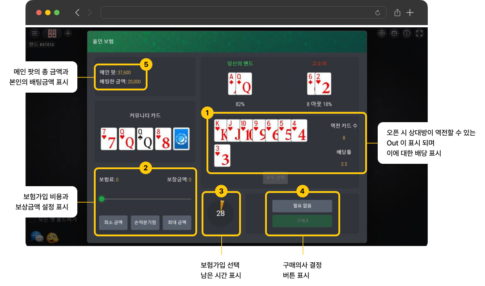The image size is (485, 286).
Task: Open the settings gear icon
Action: 394,34
